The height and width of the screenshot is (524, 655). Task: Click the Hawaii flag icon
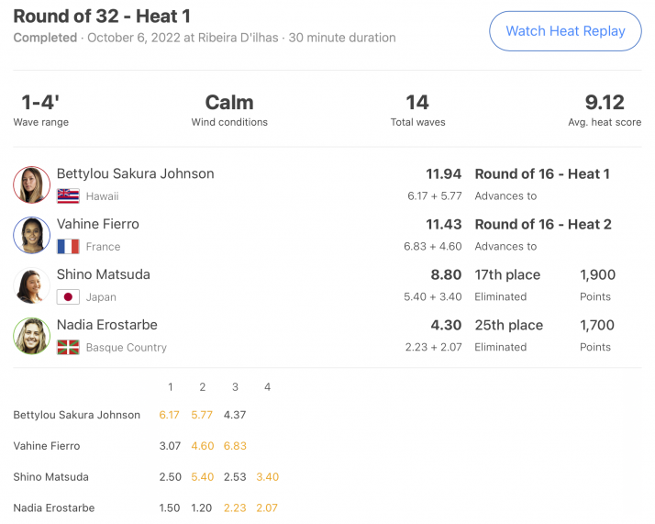click(x=68, y=196)
